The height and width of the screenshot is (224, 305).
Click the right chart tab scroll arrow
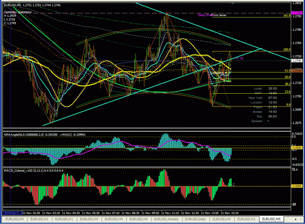[x=301, y=219]
